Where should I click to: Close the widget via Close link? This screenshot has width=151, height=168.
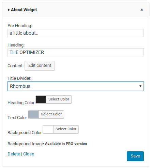click(29, 154)
